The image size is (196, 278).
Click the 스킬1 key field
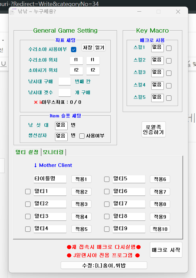tap(158, 48)
